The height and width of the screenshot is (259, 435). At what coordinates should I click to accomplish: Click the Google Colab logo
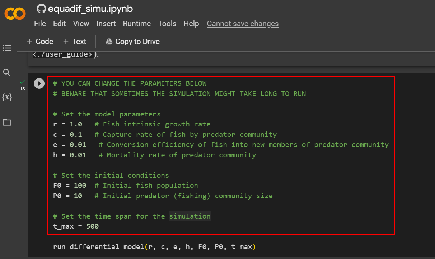[x=15, y=14]
